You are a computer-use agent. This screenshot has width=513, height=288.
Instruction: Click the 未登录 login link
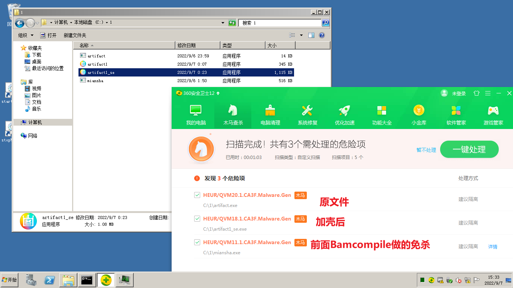pos(459,93)
